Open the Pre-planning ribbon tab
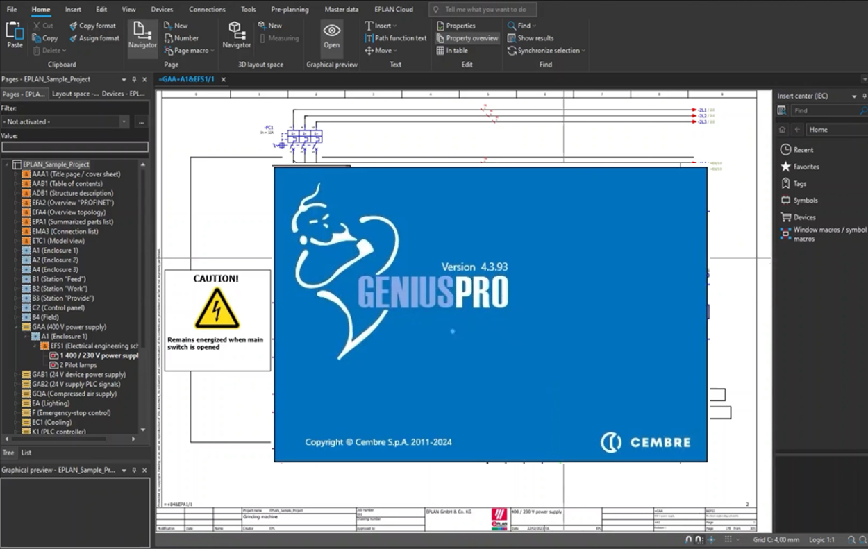Screen dimensions: 868x549 [x=290, y=10]
